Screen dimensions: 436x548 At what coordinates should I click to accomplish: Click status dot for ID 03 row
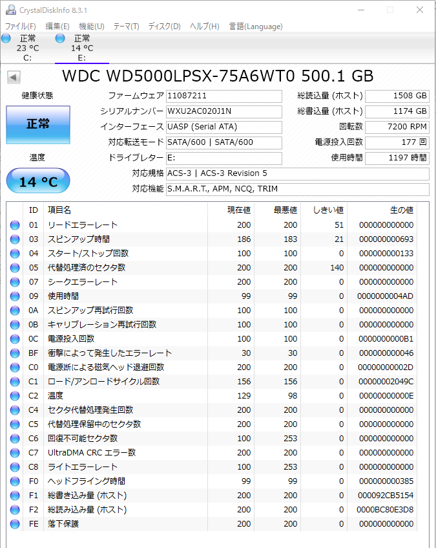point(15,239)
